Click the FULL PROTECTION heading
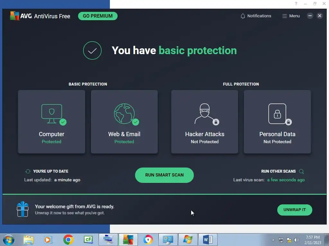The height and width of the screenshot is (246, 329). pos(241,84)
